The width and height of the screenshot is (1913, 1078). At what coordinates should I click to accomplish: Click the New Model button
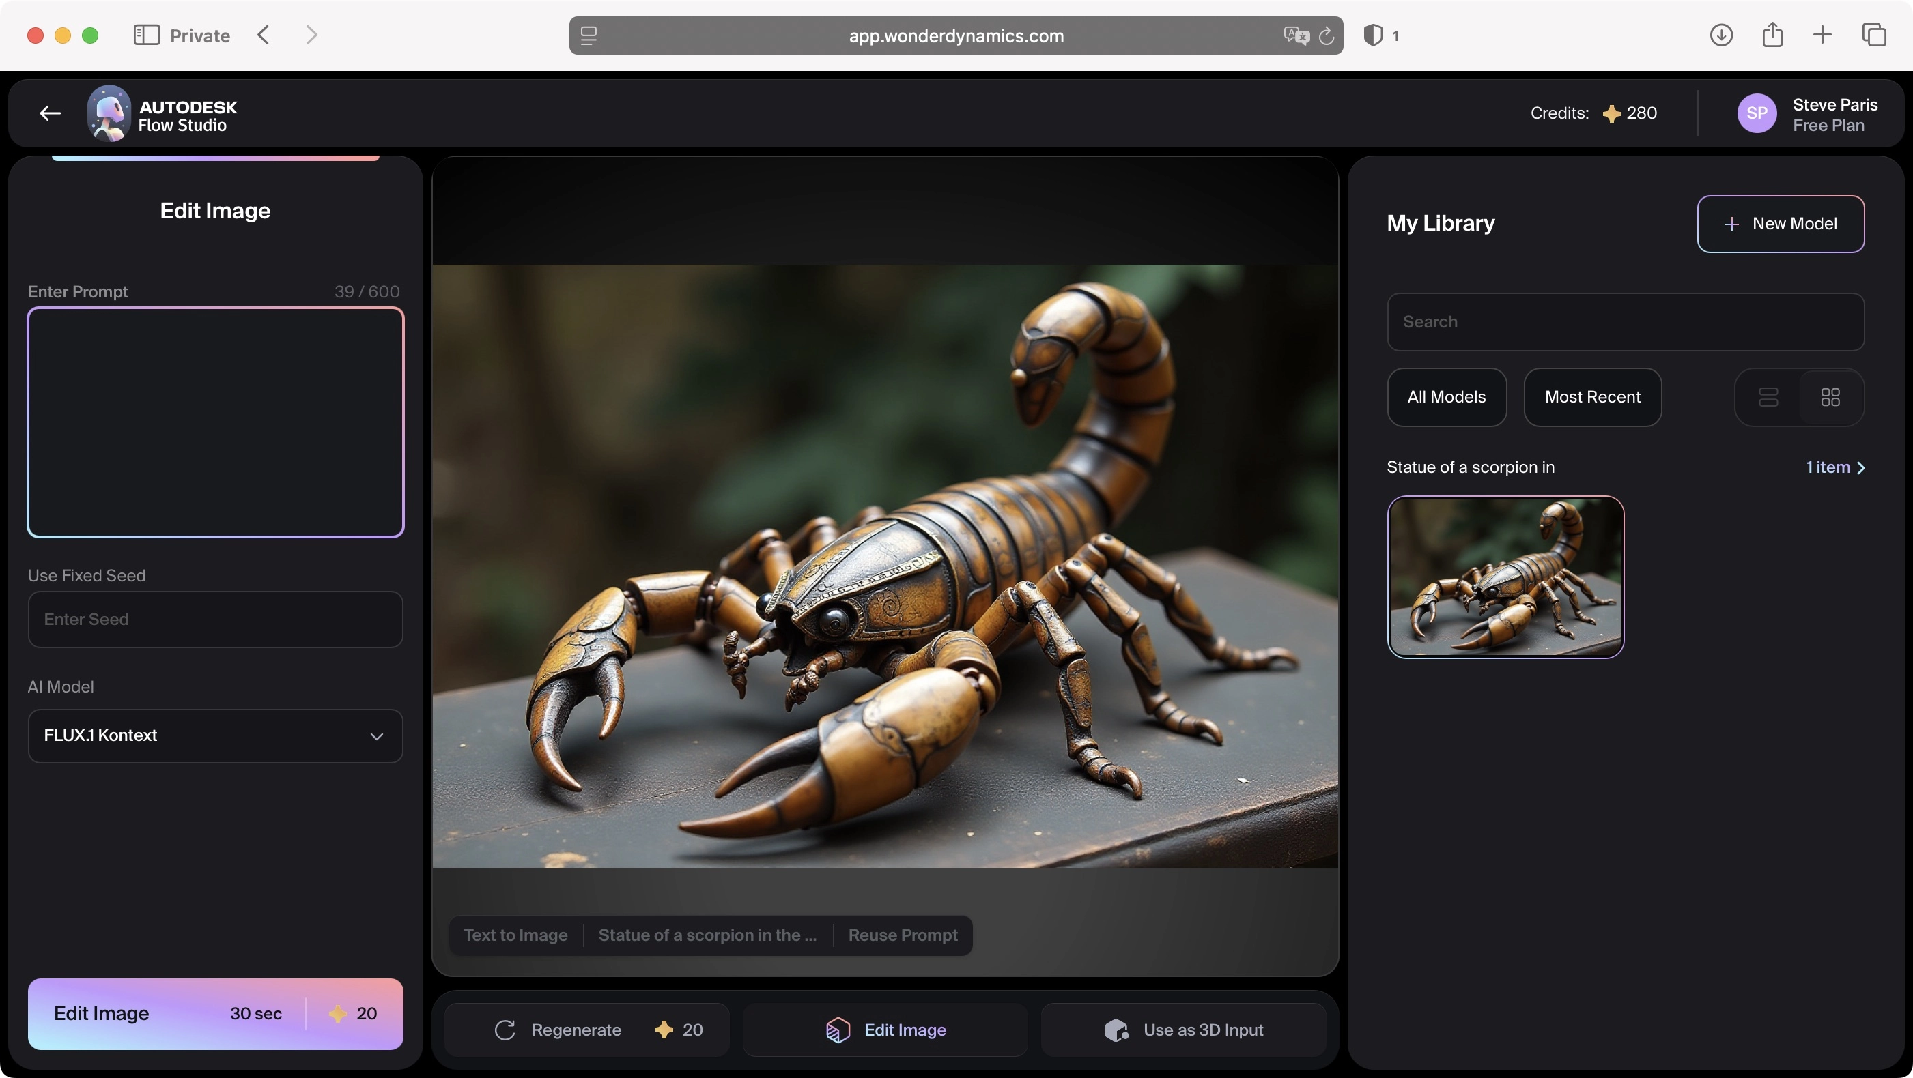point(1780,223)
